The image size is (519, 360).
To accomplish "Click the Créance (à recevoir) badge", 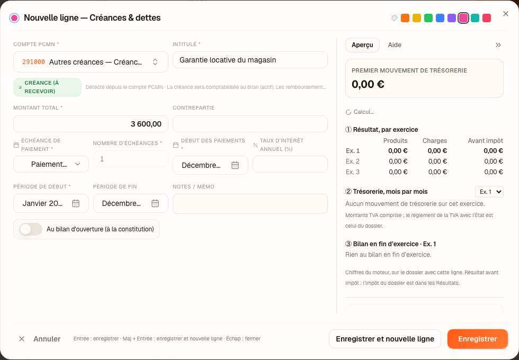I will pos(47,87).
